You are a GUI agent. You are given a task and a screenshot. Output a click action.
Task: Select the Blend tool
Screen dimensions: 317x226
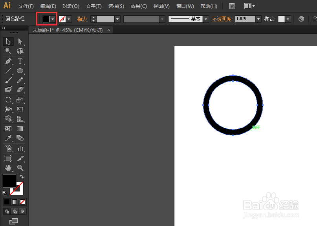(20, 138)
